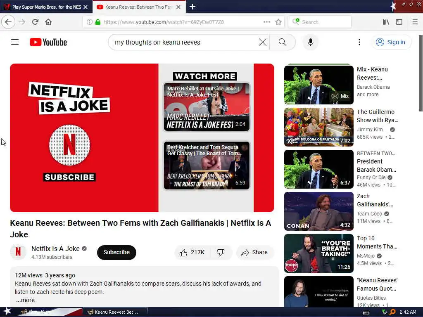Click the YouTube magnifier search button
Image resolution: width=423 pixels, height=317 pixels.
click(283, 42)
